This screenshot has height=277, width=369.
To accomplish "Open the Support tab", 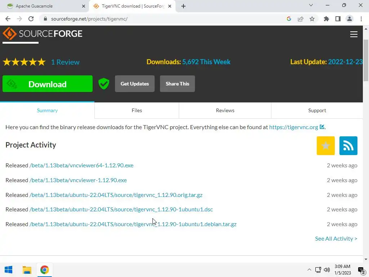I will coord(317,110).
